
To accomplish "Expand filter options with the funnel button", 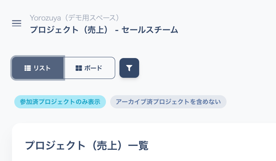I will [x=129, y=68].
